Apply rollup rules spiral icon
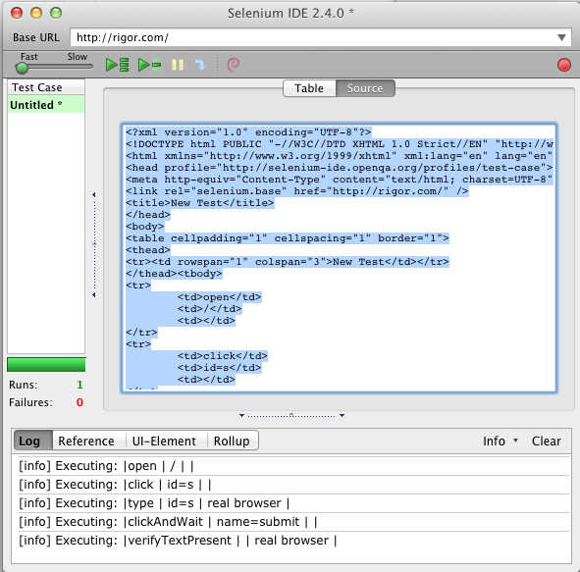The width and height of the screenshot is (580, 572). (233, 65)
